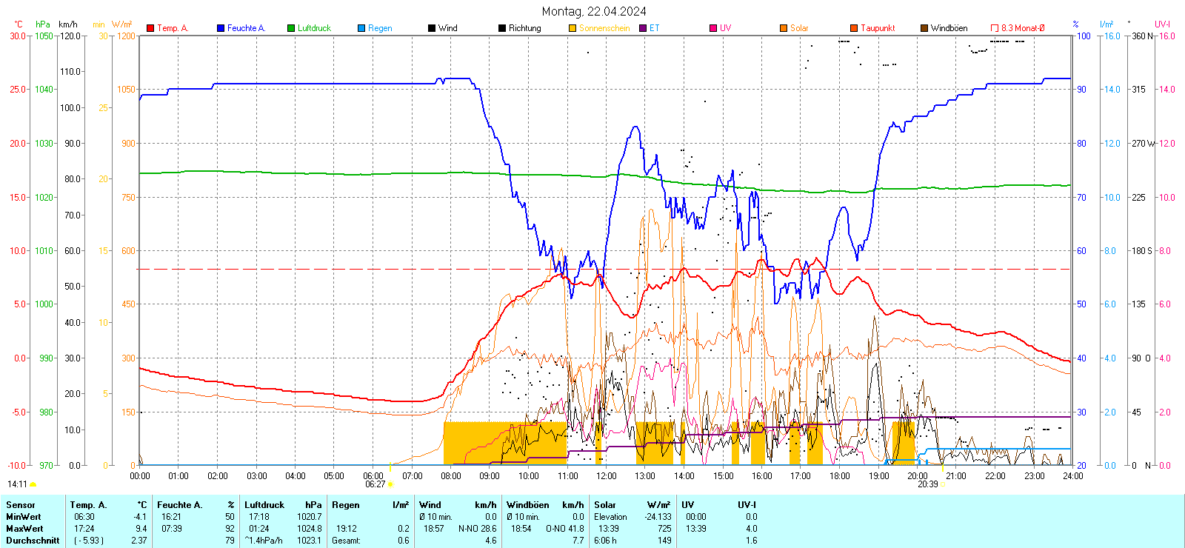The image size is (1185, 548).
Task: Toggle the empty 8.3 Monat-Ø box
Action: 995,28
